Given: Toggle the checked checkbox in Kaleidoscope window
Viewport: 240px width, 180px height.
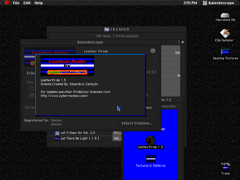Looking at the screenshot, I should point(32,95).
